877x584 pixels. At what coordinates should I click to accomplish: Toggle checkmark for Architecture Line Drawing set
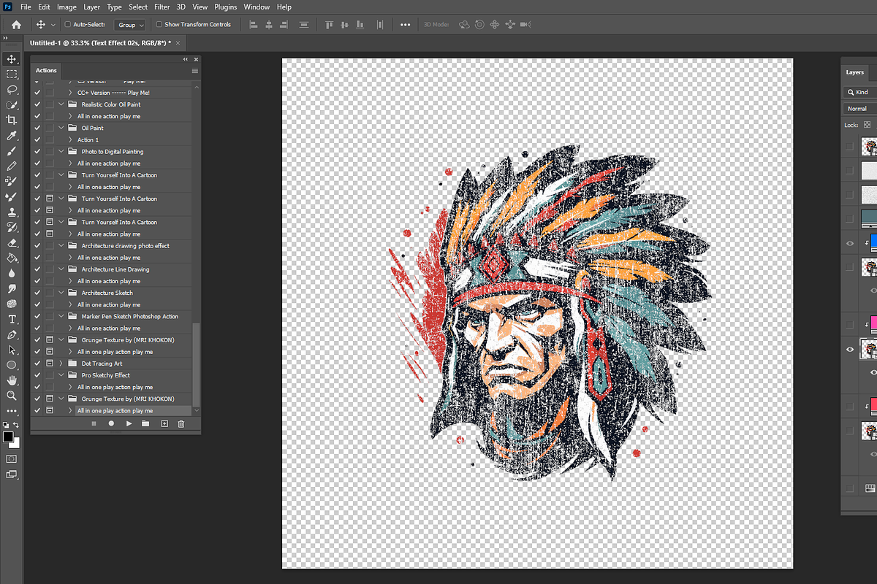(37, 269)
